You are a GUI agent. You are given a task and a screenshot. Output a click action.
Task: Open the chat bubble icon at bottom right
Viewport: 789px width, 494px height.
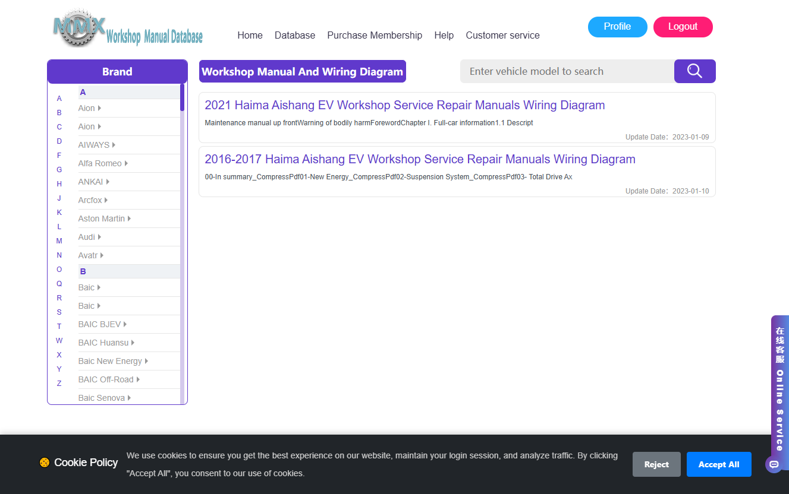pyautogui.click(x=774, y=464)
